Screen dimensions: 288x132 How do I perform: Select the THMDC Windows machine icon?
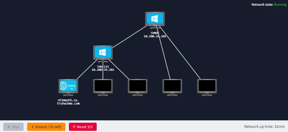(155, 20)
